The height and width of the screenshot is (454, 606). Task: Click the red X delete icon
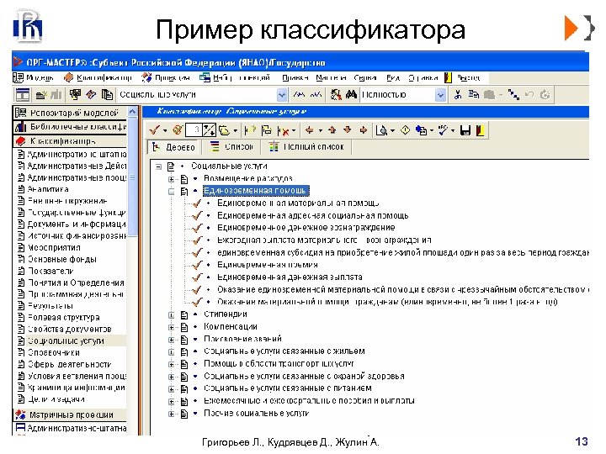pos(284,131)
